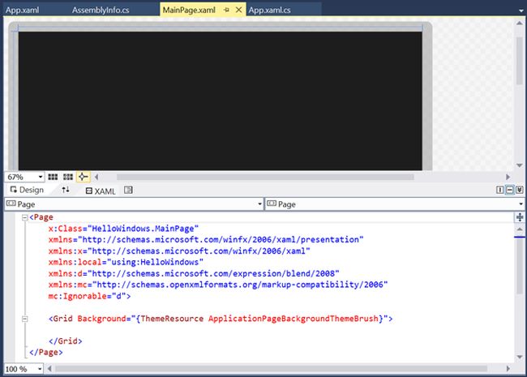The image size is (527, 377).
Task: Switch to the AssemblyInfo.cs tab
Action: (x=101, y=10)
